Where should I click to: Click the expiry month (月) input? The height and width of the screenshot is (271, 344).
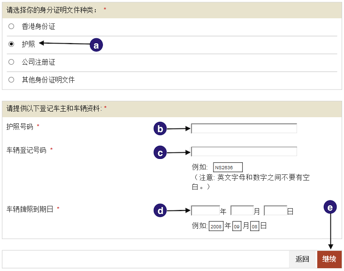click(x=242, y=211)
